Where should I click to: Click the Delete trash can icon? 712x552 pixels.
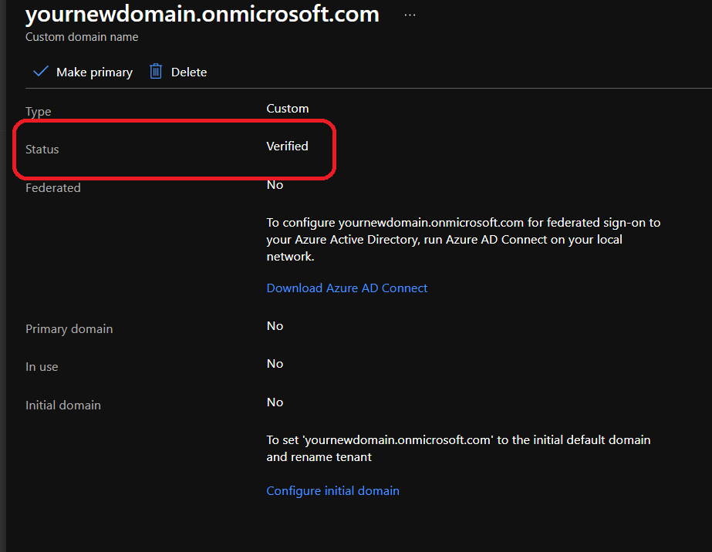click(x=156, y=72)
